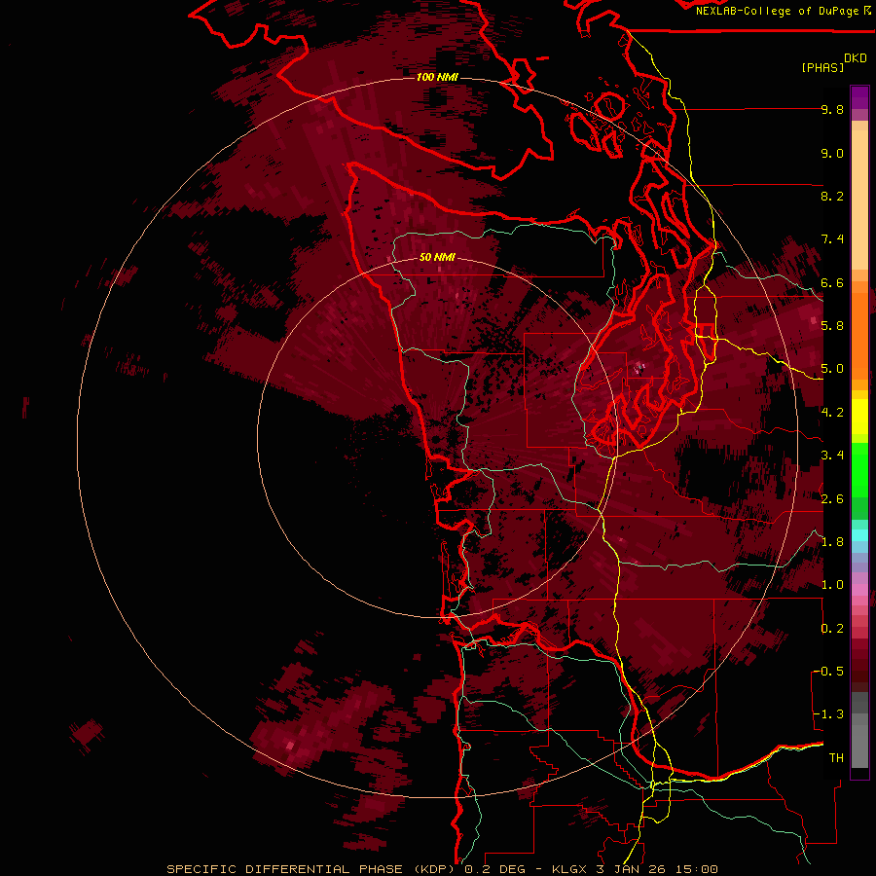Click the pink segment of the color bar
The height and width of the screenshot is (876, 876).
tap(859, 590)
